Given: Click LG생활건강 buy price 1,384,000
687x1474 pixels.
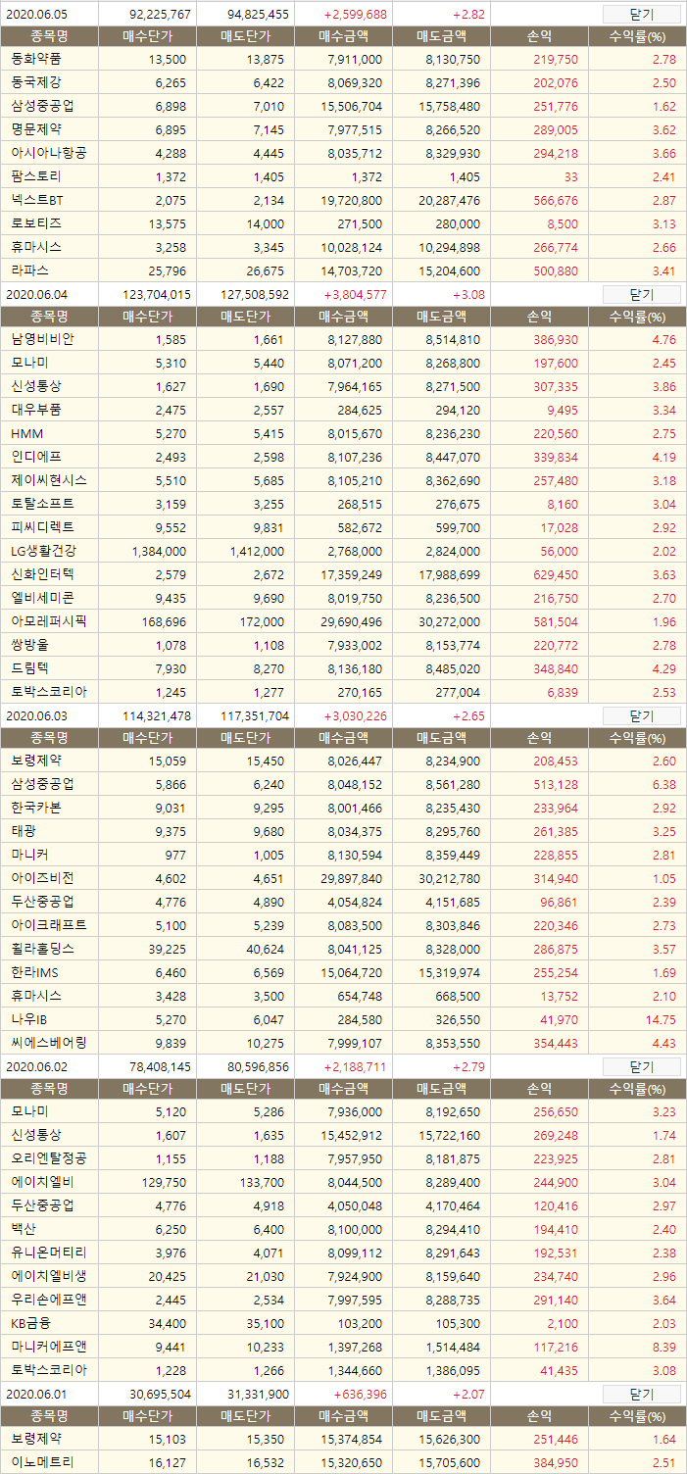Looking at the screenshot, I should click(159, 552).
